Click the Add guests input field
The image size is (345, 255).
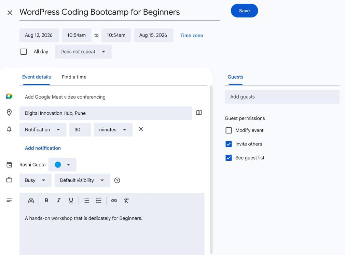(x=282, y=97)
